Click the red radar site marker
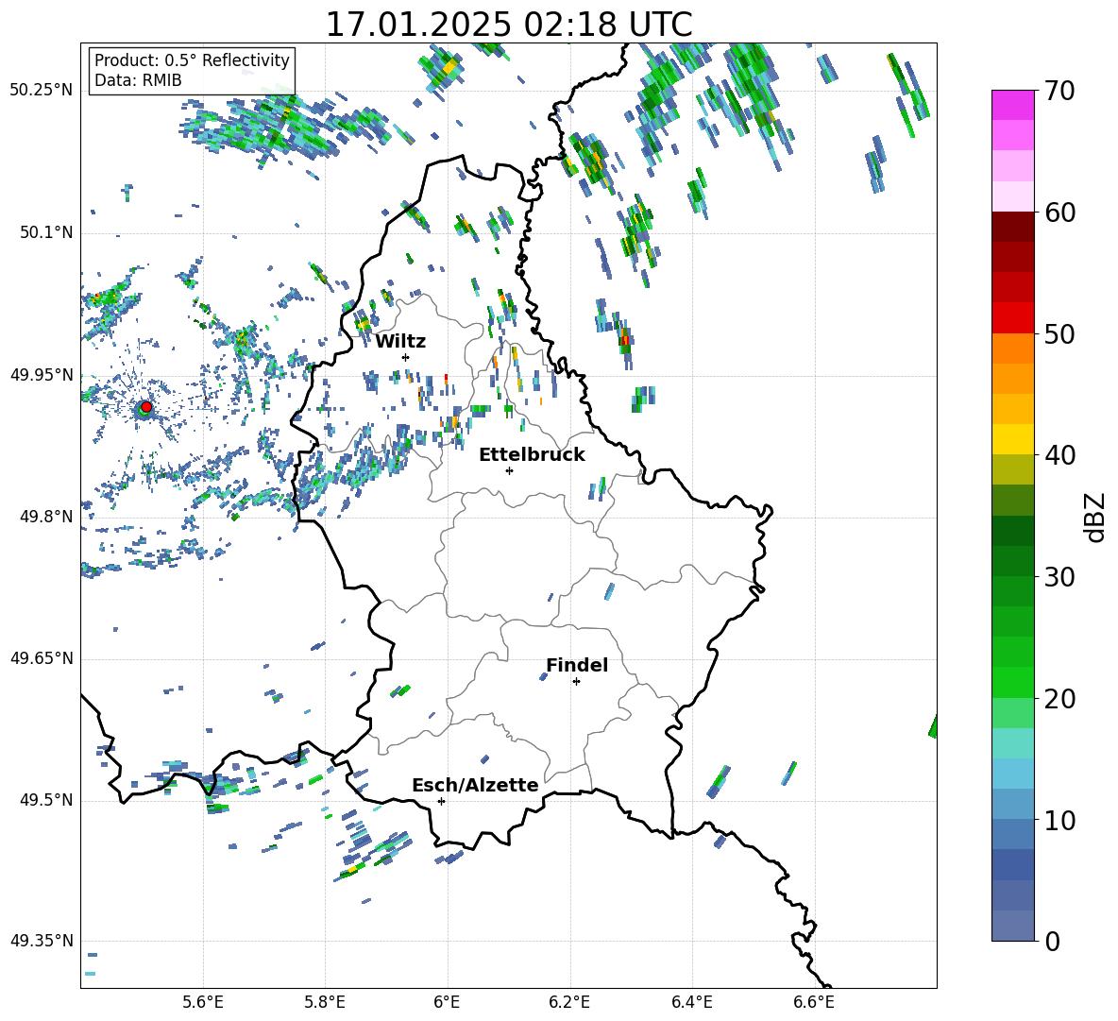Viewport: 1118px width, 1021px height. point(146,407)
